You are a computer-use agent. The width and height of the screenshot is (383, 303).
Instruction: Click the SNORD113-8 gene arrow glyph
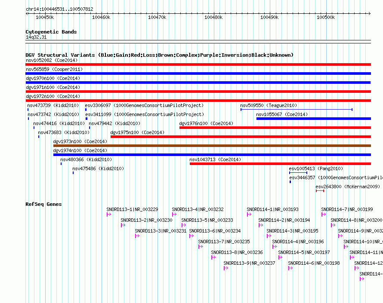pos(213,257)
